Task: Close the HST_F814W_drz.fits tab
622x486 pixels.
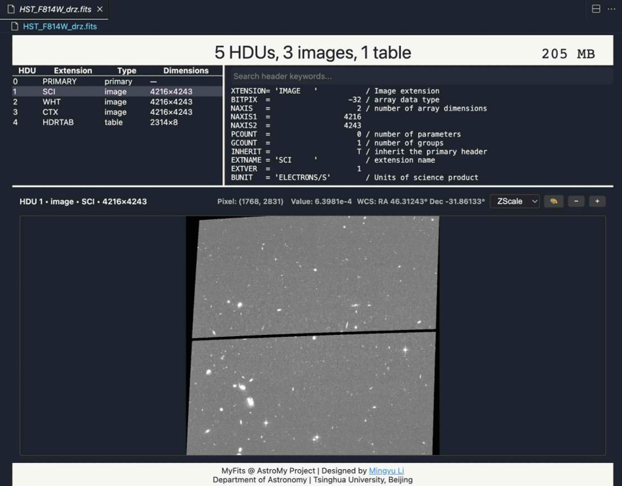Action: pyautogui.click(x=100, y=9)
